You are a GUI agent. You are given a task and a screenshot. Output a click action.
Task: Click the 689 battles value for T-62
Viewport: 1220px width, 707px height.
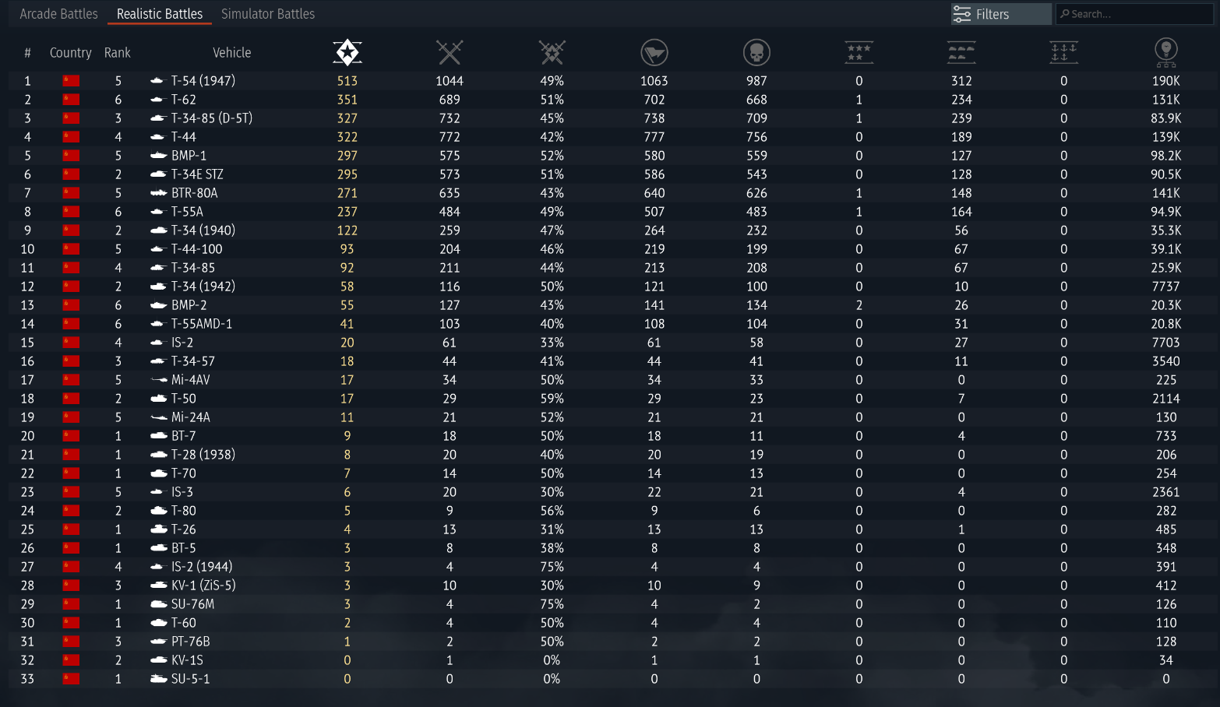450,100
